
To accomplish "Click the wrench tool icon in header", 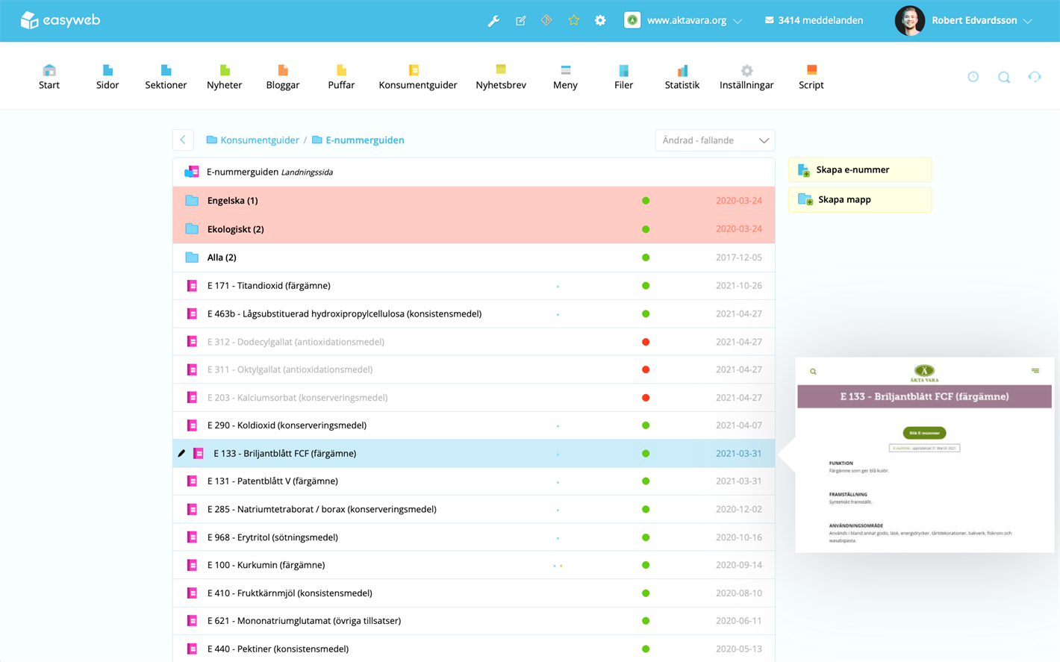I will click(493, 21).
